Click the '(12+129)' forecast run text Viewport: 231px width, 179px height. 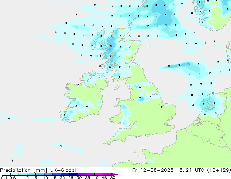219,170
